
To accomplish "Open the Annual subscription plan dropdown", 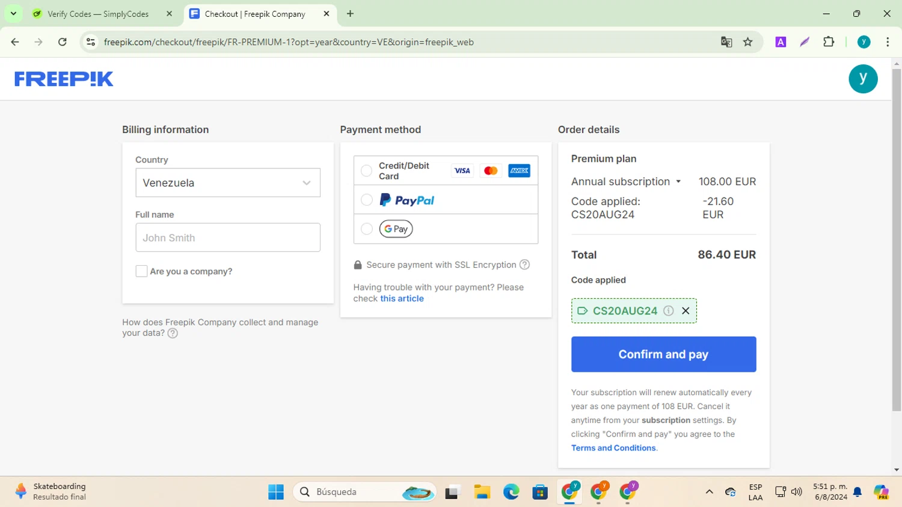I will (626, 182).
